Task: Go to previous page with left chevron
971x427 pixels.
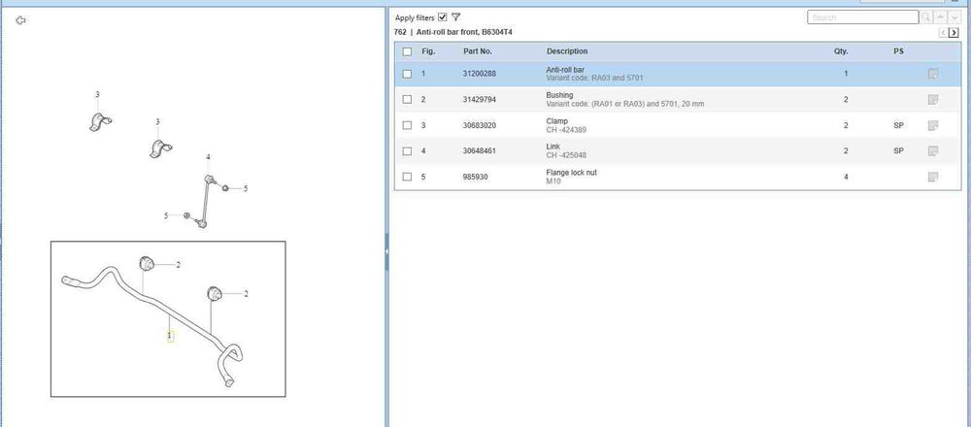Action: click(x=942, y=33)
